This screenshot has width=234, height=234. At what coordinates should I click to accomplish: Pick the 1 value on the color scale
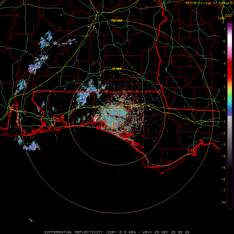224,99
